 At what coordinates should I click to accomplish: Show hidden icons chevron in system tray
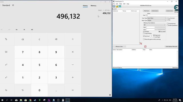(x=163, y=100)
